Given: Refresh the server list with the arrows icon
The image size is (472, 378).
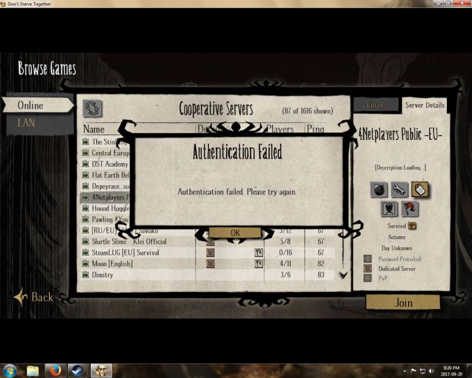Looking at the screenshot, I should pos(93,109).
